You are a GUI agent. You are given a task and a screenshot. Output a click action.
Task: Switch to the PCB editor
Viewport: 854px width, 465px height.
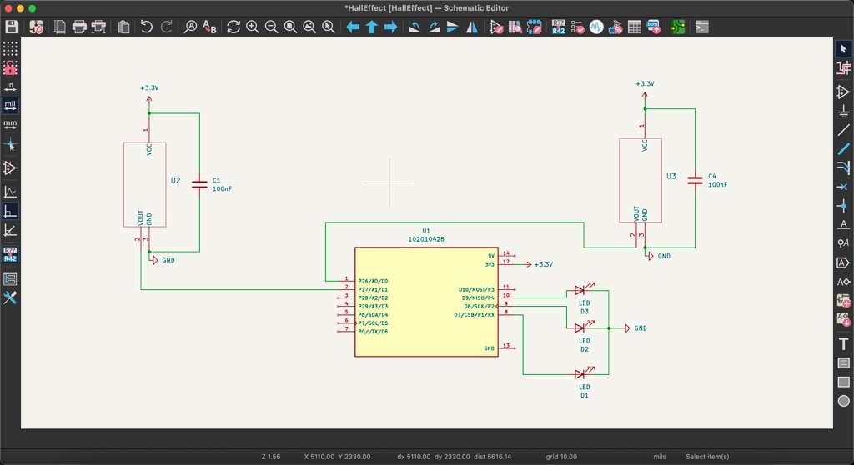click(678, 27)
